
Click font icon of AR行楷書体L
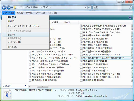(x=81, y=51)
